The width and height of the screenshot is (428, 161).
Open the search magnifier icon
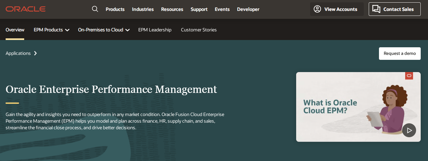click(95, 9)
